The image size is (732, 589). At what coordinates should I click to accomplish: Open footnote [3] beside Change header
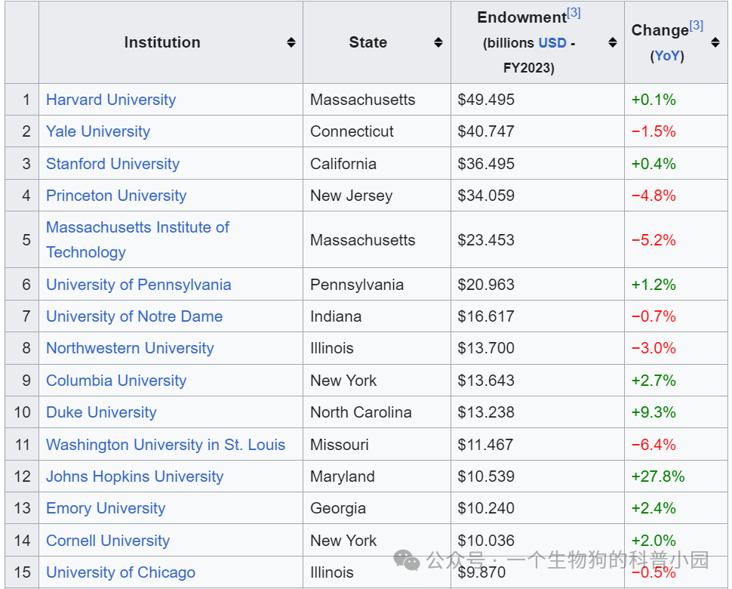click(x=696, y=25)
